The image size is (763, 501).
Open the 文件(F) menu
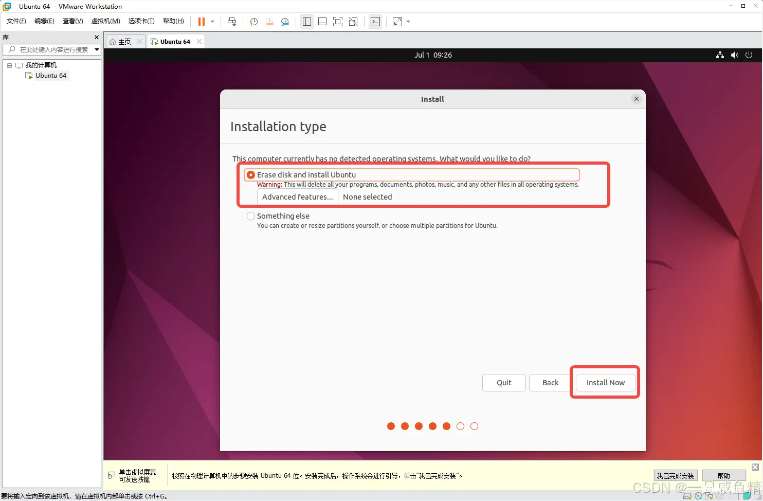[16, 21]
